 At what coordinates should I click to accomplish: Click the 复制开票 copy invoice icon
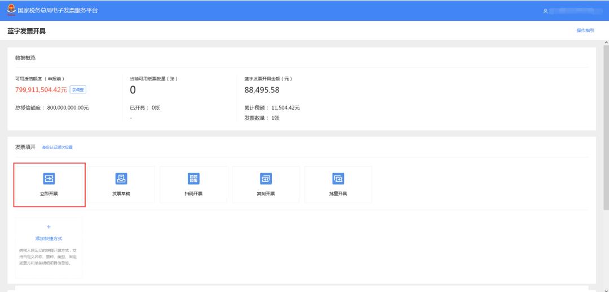click(x=266, y=179)
